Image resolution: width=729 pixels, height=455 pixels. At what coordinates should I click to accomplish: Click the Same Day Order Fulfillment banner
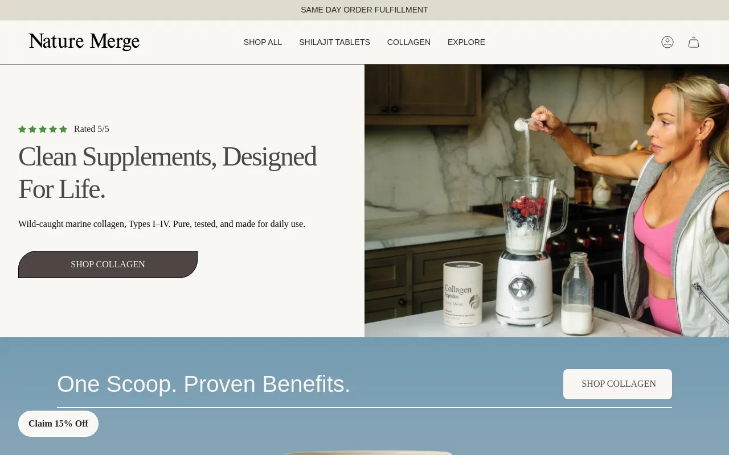[x=364, y=10]
